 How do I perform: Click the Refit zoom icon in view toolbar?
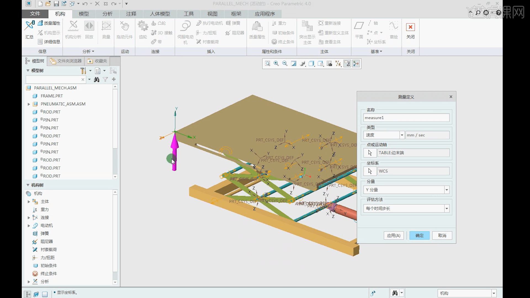(x=267, y=64)
